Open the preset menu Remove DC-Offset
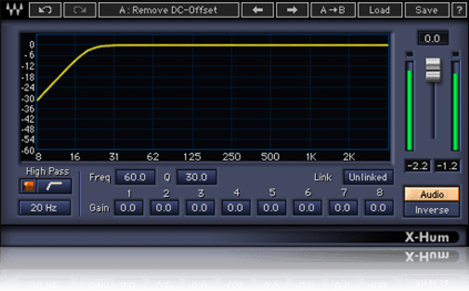Screen dimensions: 469x291 [x=169, y=10]
